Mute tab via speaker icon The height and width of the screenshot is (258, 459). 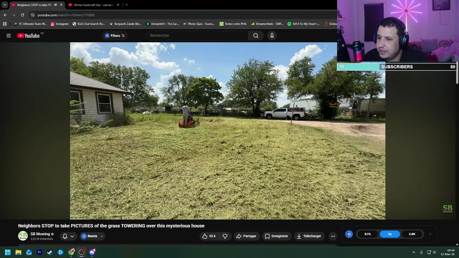[x=55, y=5]
